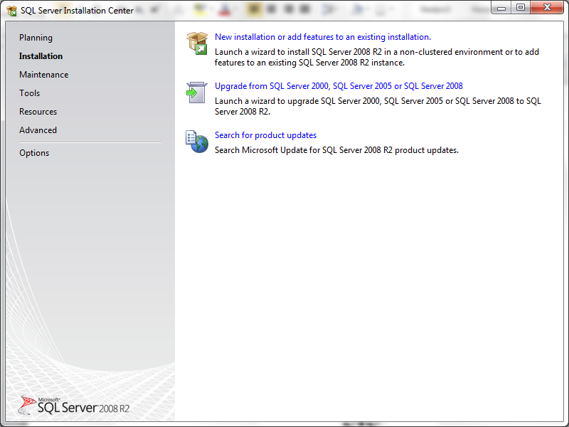
Task: Start upgrade from SQL Server 2000/2005/2008 link
Action: coord(339,86)
